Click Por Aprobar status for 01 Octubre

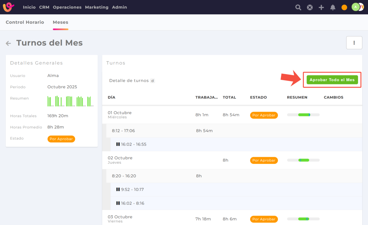[x=264, y=115]
